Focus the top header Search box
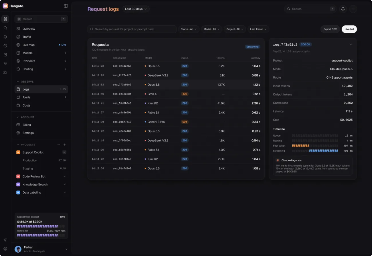This screenshot has height=256, width=372. coord(310,9)
